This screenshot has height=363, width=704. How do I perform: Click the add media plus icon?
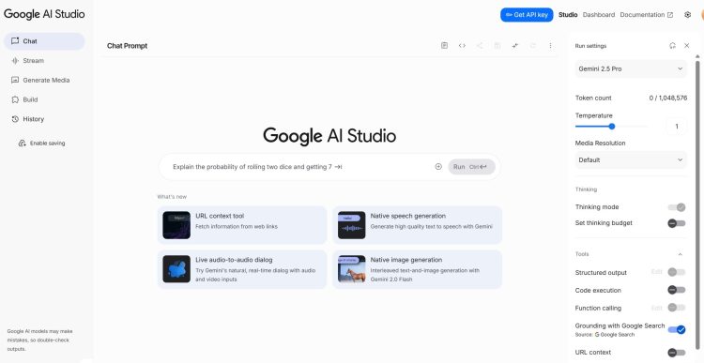(438, 166)
